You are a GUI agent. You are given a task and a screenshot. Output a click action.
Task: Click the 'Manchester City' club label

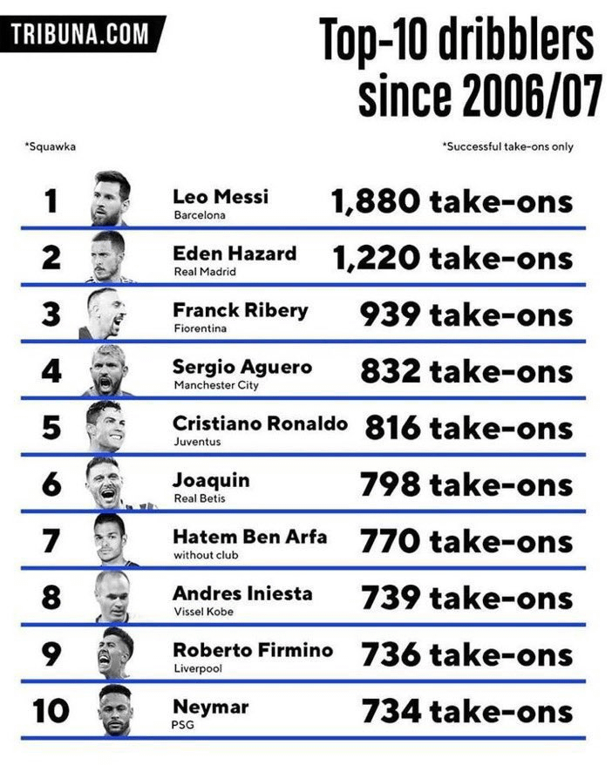216,385
